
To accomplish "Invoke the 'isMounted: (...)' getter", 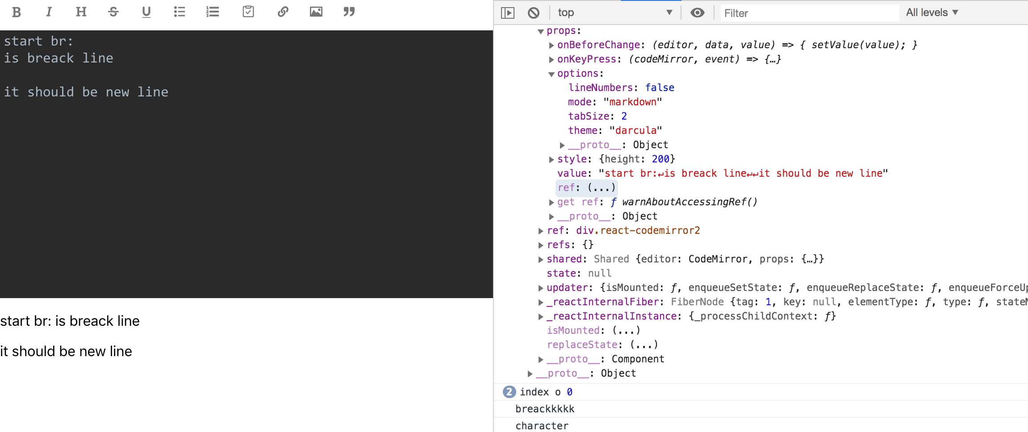I will click(626, 331).
